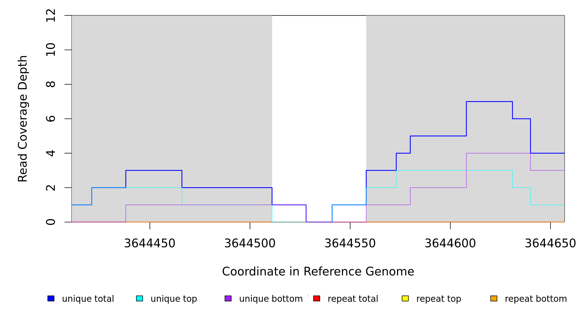The height and width of the screenshot is (316, 580).
Task: Click the y-axis tick label 12
Action: pos(51,16)
